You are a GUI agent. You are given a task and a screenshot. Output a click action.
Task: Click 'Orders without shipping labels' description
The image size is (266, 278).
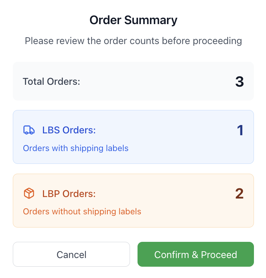(x=82, y=212)
